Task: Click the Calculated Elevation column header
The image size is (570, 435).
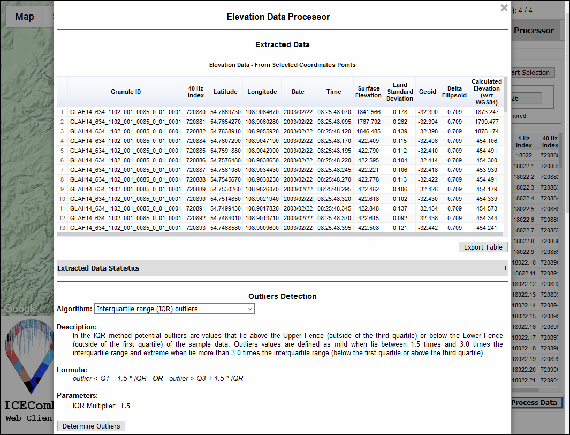Action: tap(487, 92)
